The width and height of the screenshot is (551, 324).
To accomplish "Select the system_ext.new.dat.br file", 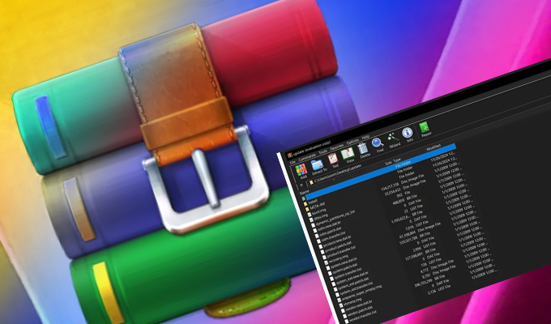I will pyautogui.click(x=352, y=278).
